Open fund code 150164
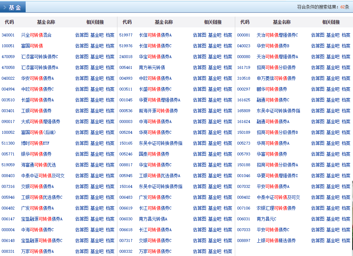Viewport: 353px width, 256px height. click(126, 186)
